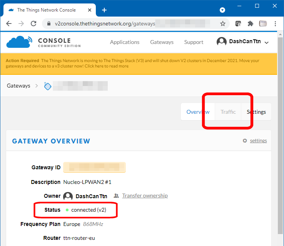Viewport: 284px width, 246px height.
Task: Open Chrome's three-dot menu
Action: [275, 24]
